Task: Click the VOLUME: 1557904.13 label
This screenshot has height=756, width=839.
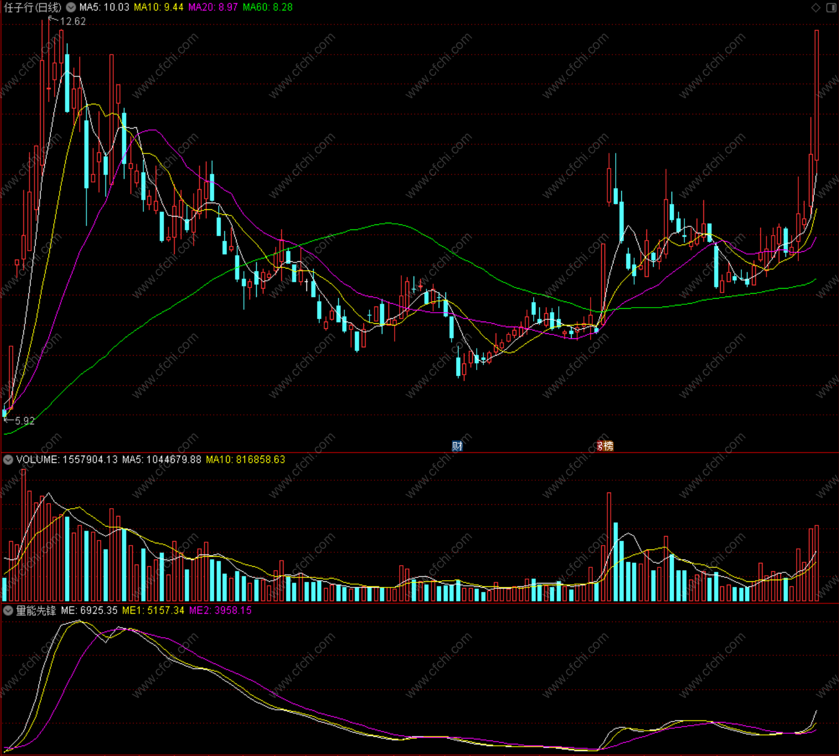Action: (67, 460)
